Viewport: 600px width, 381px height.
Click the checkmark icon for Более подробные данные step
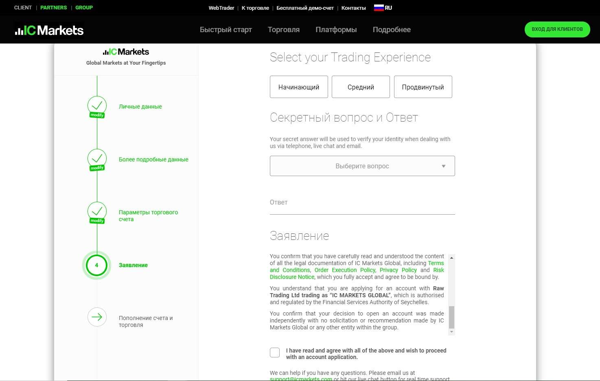[x=97, y=158]
